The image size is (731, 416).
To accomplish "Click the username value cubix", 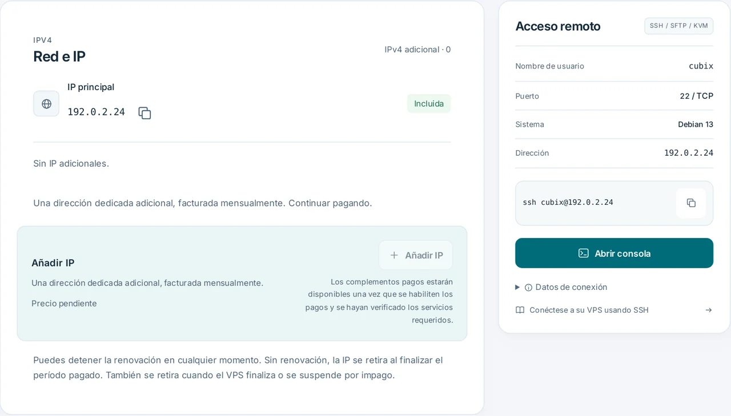I will pos(701,66).
